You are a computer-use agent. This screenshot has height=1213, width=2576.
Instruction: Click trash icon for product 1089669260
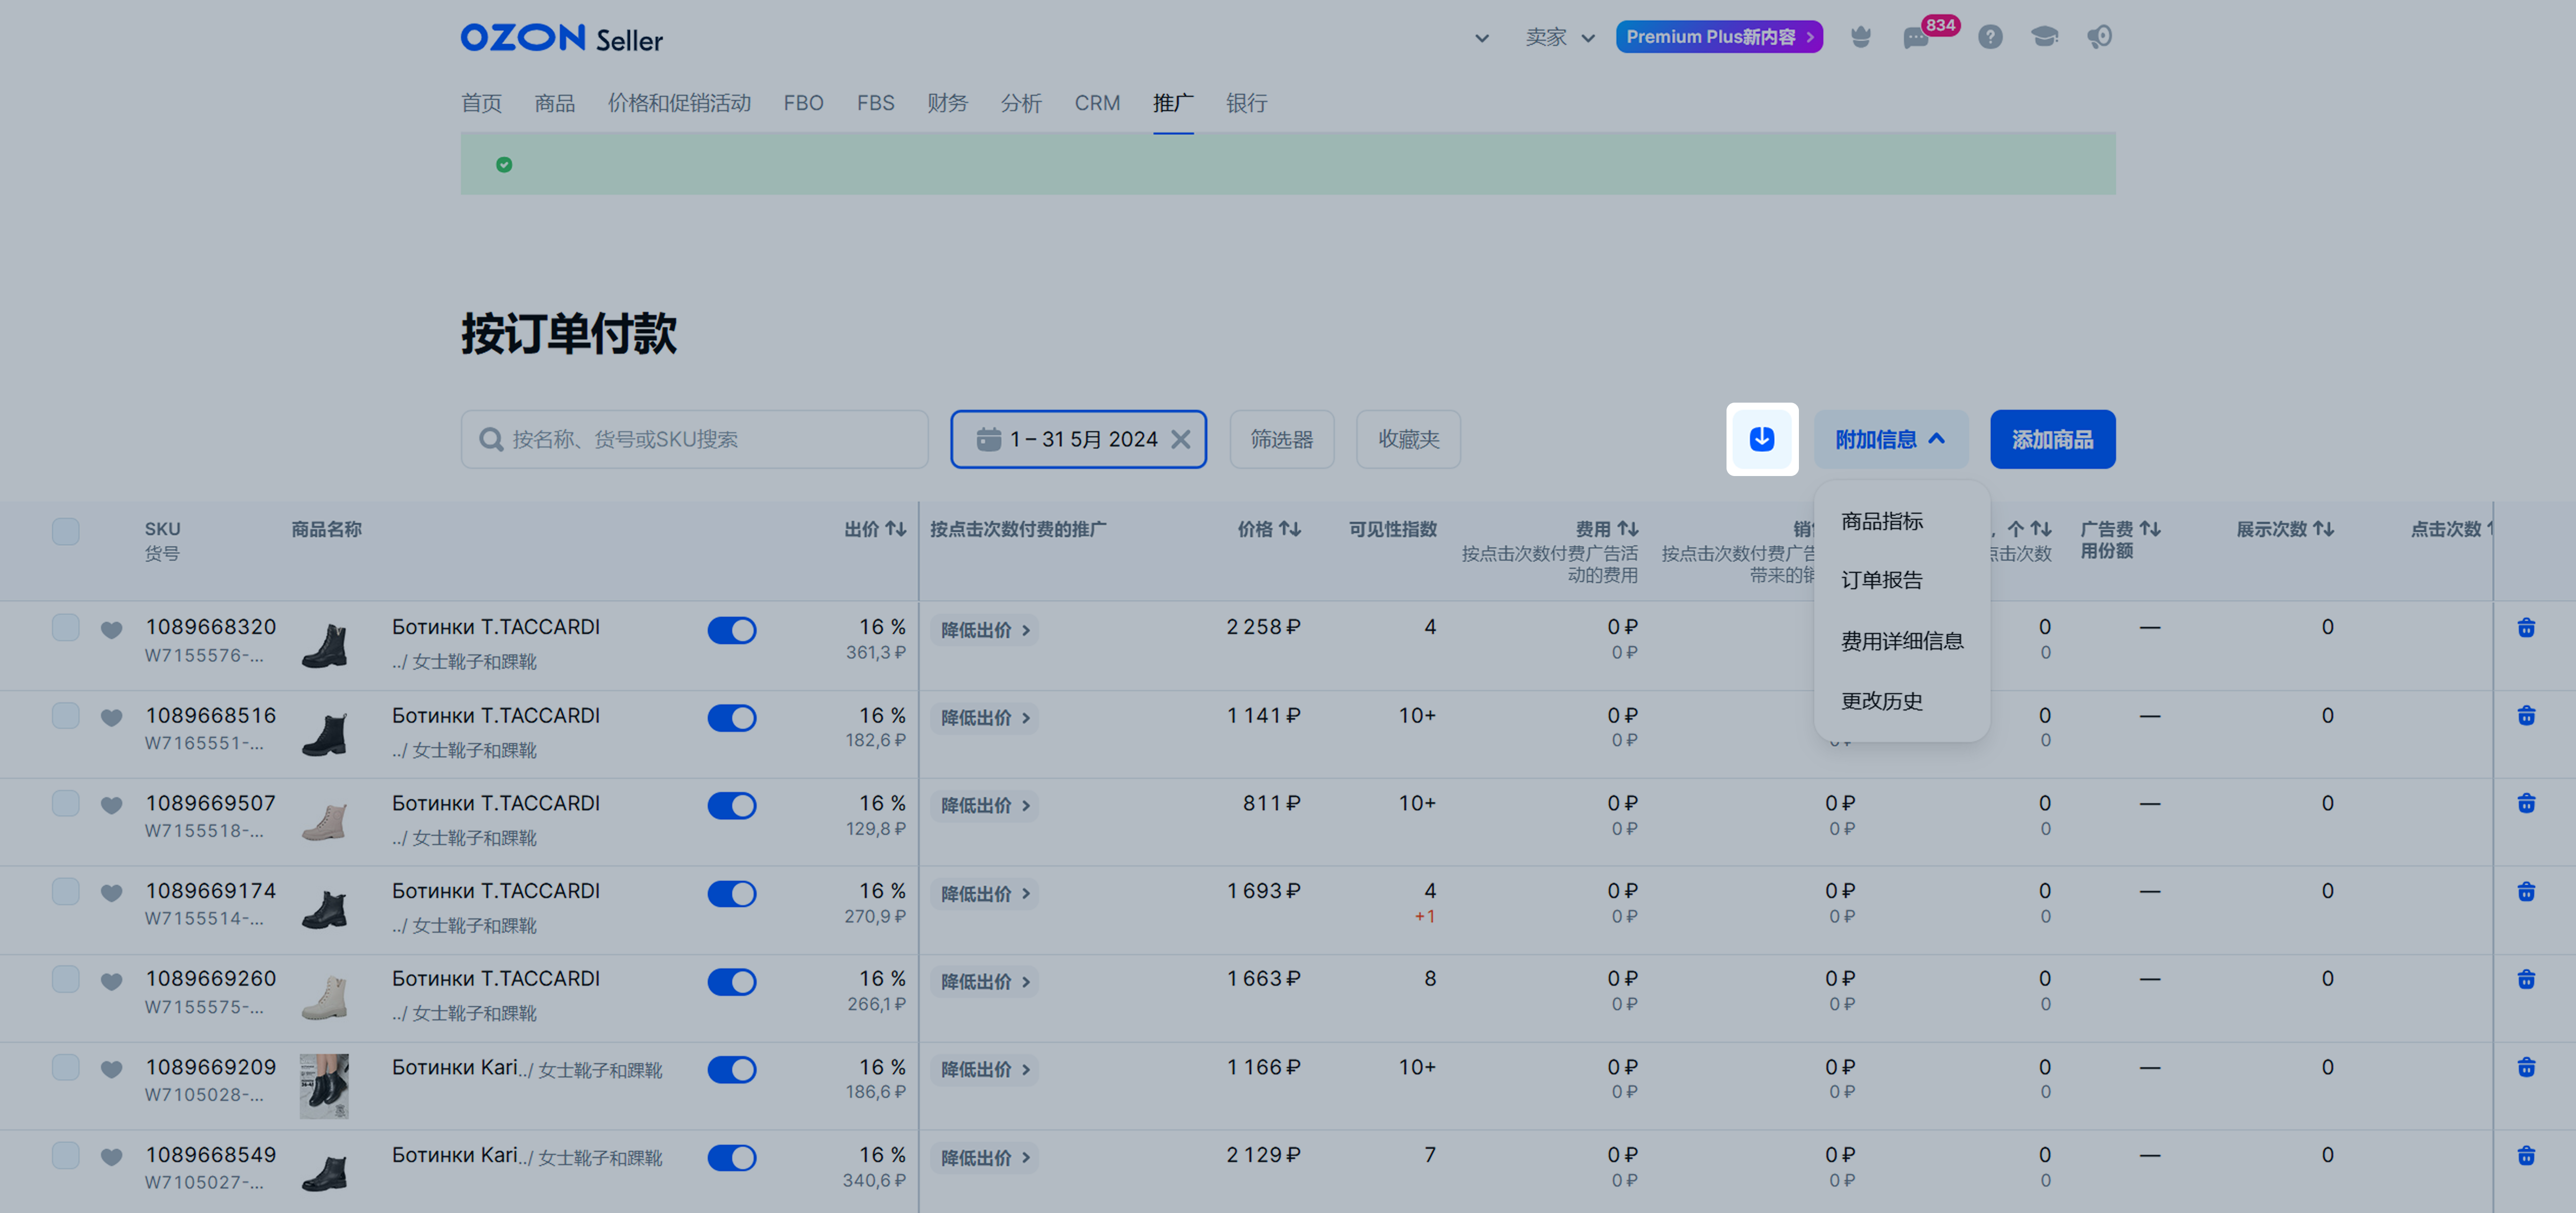coord(2525,979)
